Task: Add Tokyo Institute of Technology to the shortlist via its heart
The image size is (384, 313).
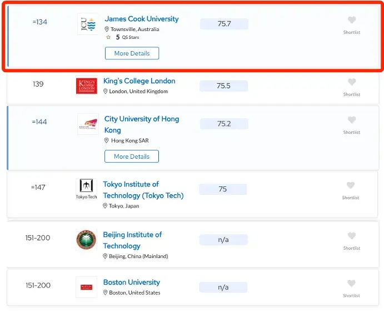Action: 351,185
